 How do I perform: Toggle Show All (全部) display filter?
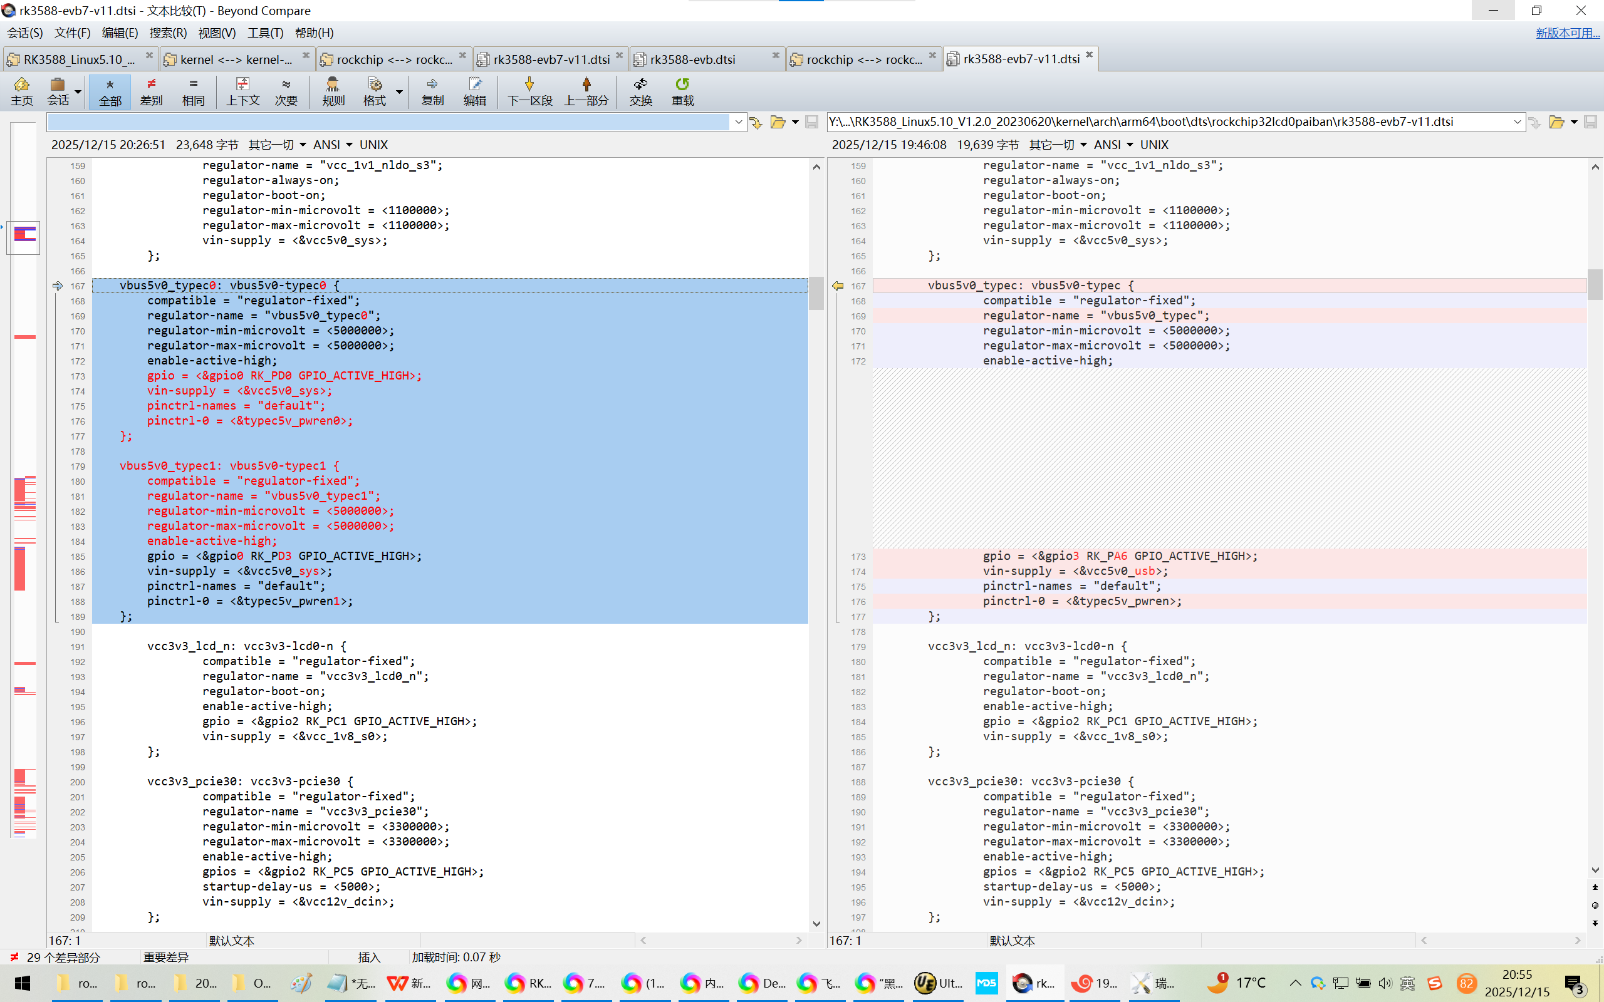click(x=110, y=91)
